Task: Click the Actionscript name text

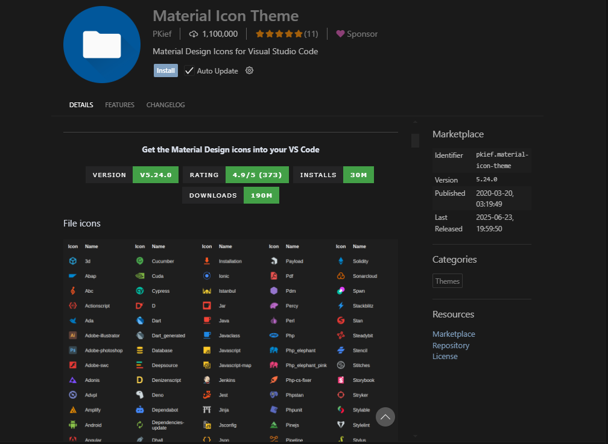Action: click(97, 305)
